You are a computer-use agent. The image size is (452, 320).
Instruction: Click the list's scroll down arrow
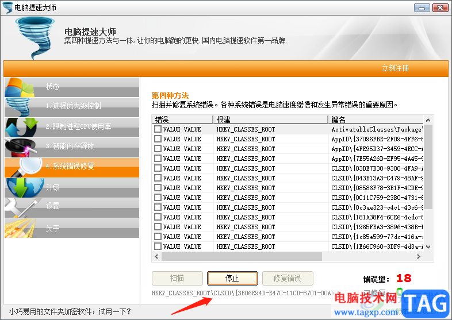tap(428, 247)
